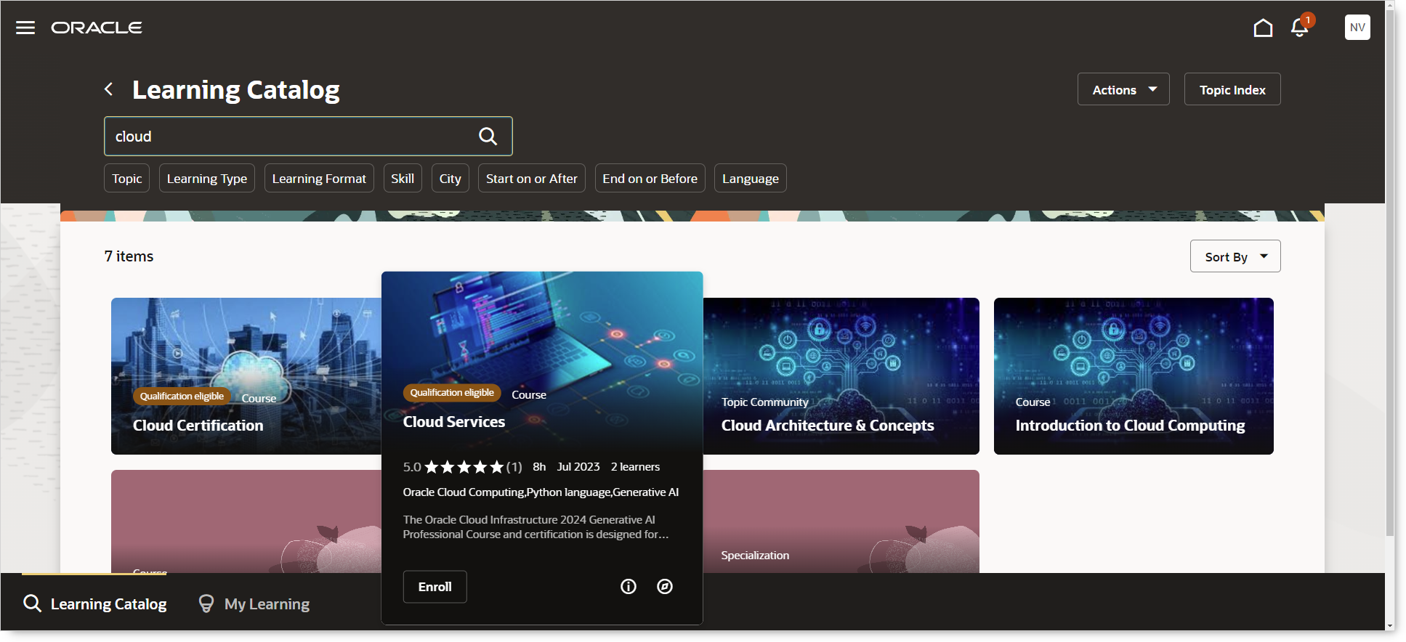Click the Specialization card in second row
Image resolution: width=1406 pixels, height=642 pixels.
[841, 521]
